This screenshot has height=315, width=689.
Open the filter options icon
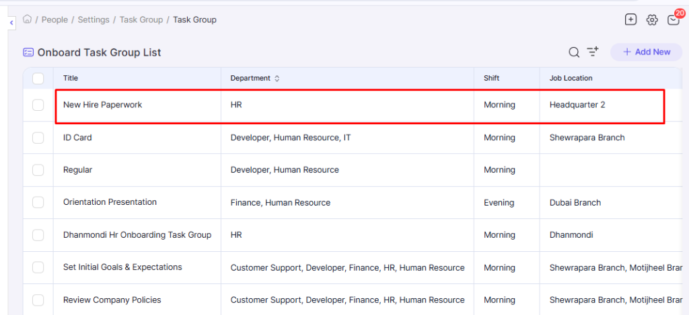[x=593, y=52]
